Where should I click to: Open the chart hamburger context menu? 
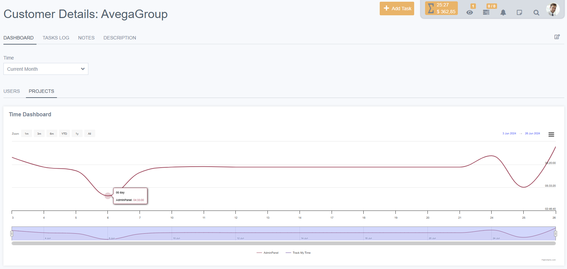551,134
